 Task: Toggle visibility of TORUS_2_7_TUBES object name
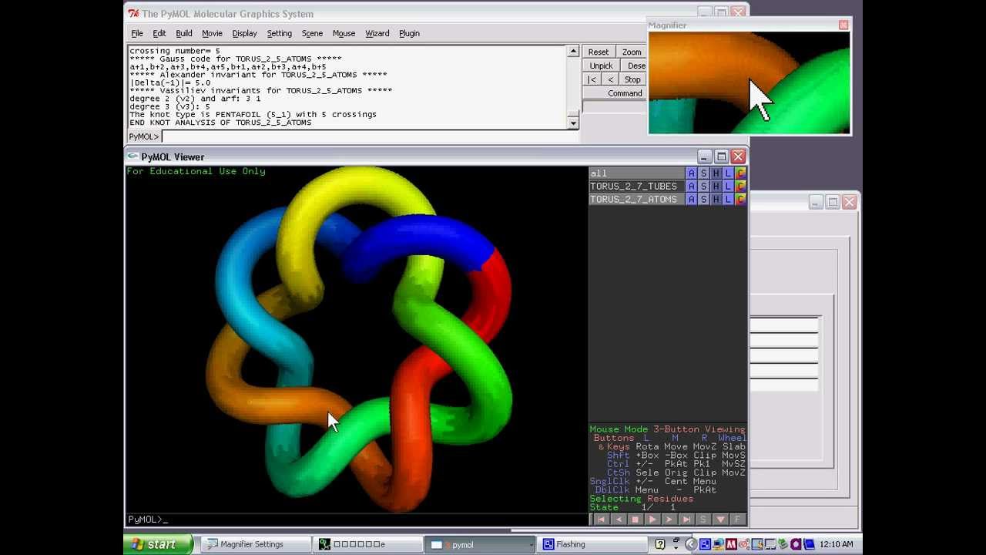(x=636, y=187)
